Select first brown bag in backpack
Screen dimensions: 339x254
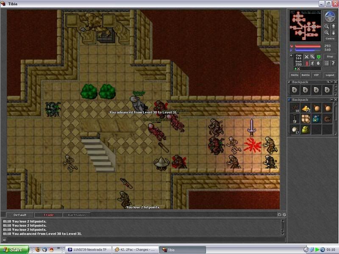[x=316, y=108]
